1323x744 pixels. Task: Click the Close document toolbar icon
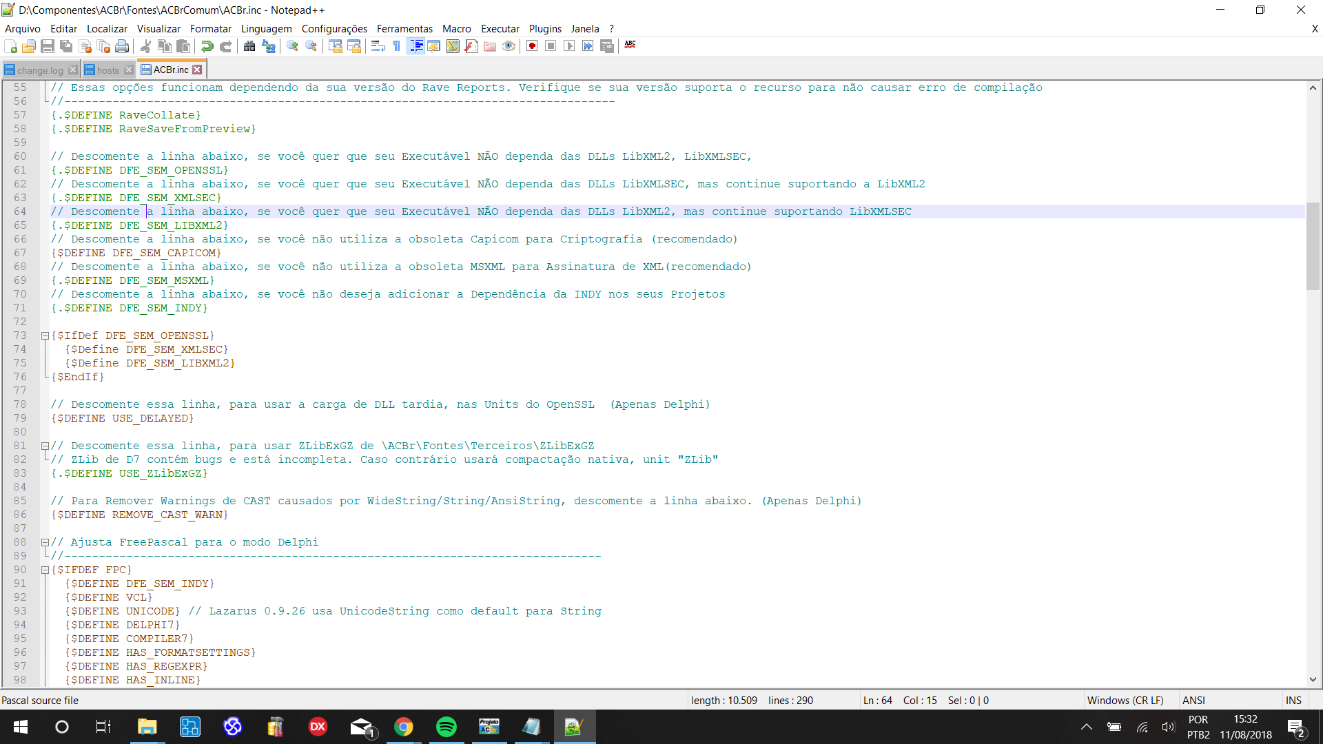coord(85,46)
